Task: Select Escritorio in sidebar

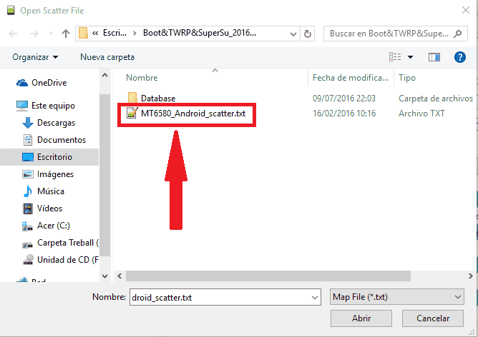Action: pyautogui.click(x=49, y=157)
